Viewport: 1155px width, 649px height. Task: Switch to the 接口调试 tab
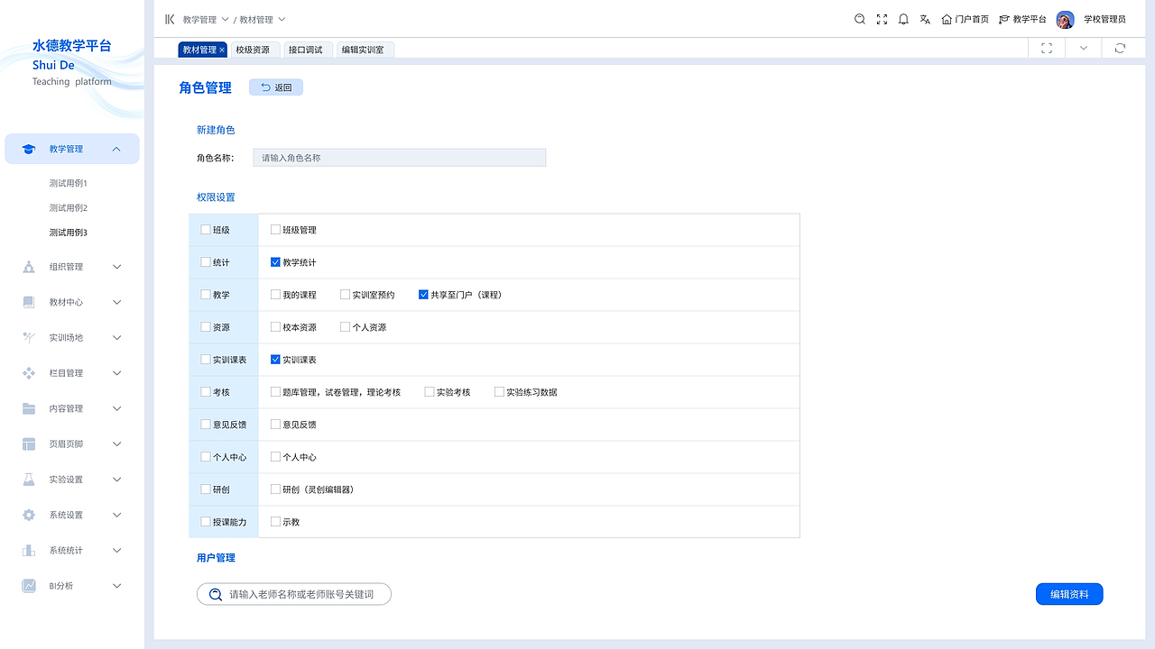coord(308,50)
